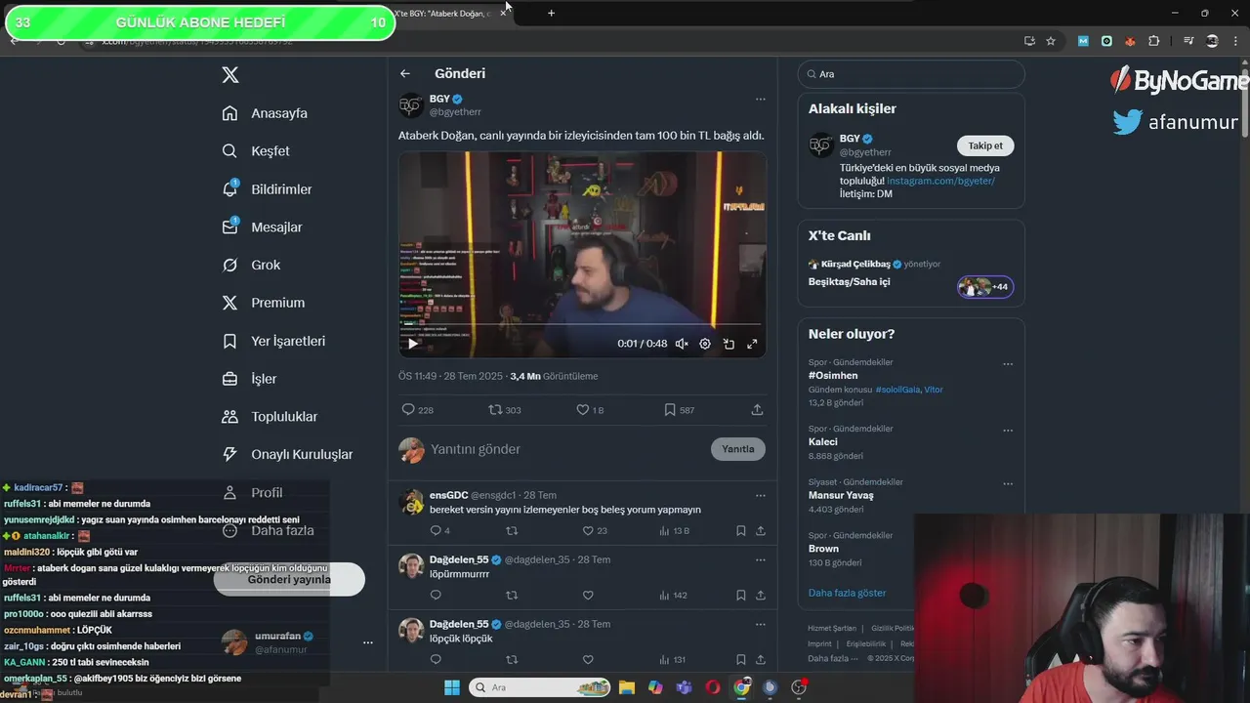Open Premium from the sidebar
Screen dimensions: 1250x703
(264, 303)
